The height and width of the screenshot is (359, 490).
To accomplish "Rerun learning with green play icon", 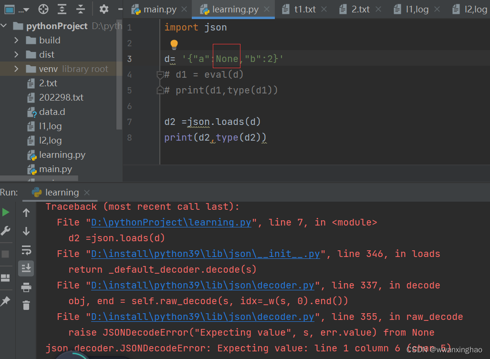I will click(5, 213).
